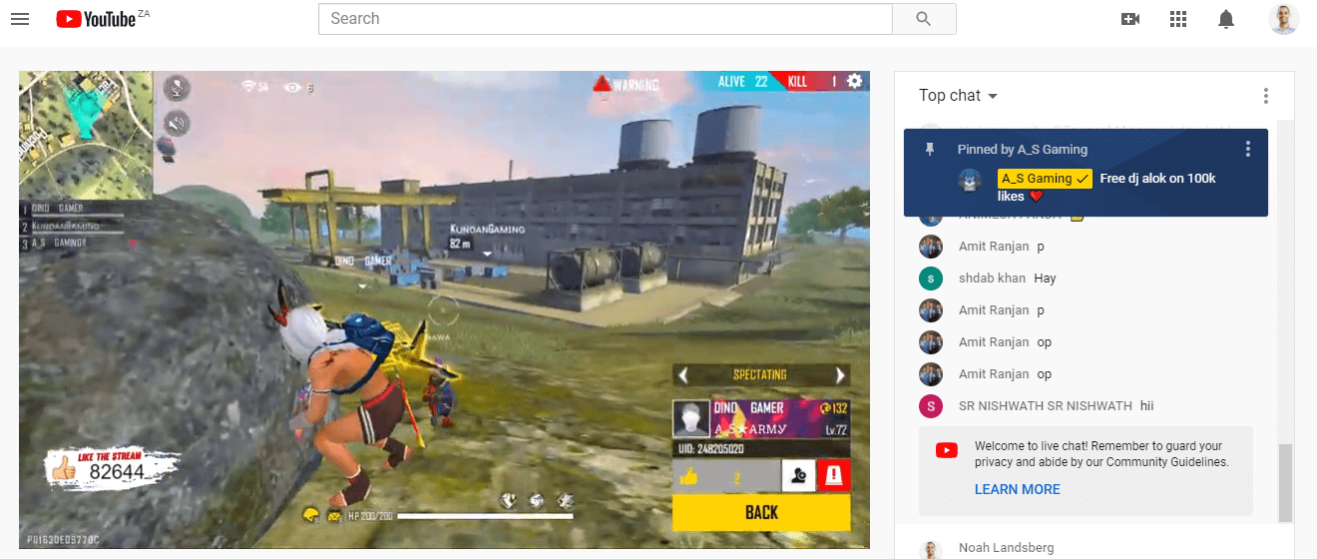Open A_S Gaming avatar in pinned message
Viewport: 1317px width, 559px height.
[x=969, y=180]
